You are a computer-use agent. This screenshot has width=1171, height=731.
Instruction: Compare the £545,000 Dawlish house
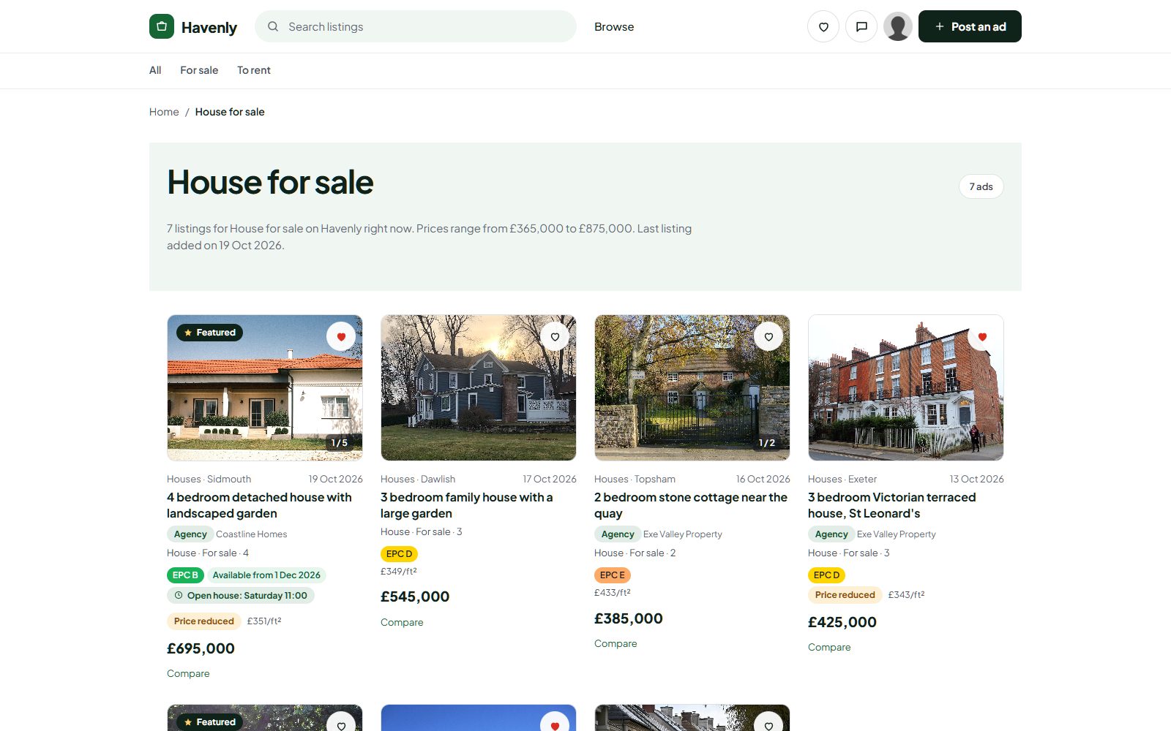coord(402,622)
